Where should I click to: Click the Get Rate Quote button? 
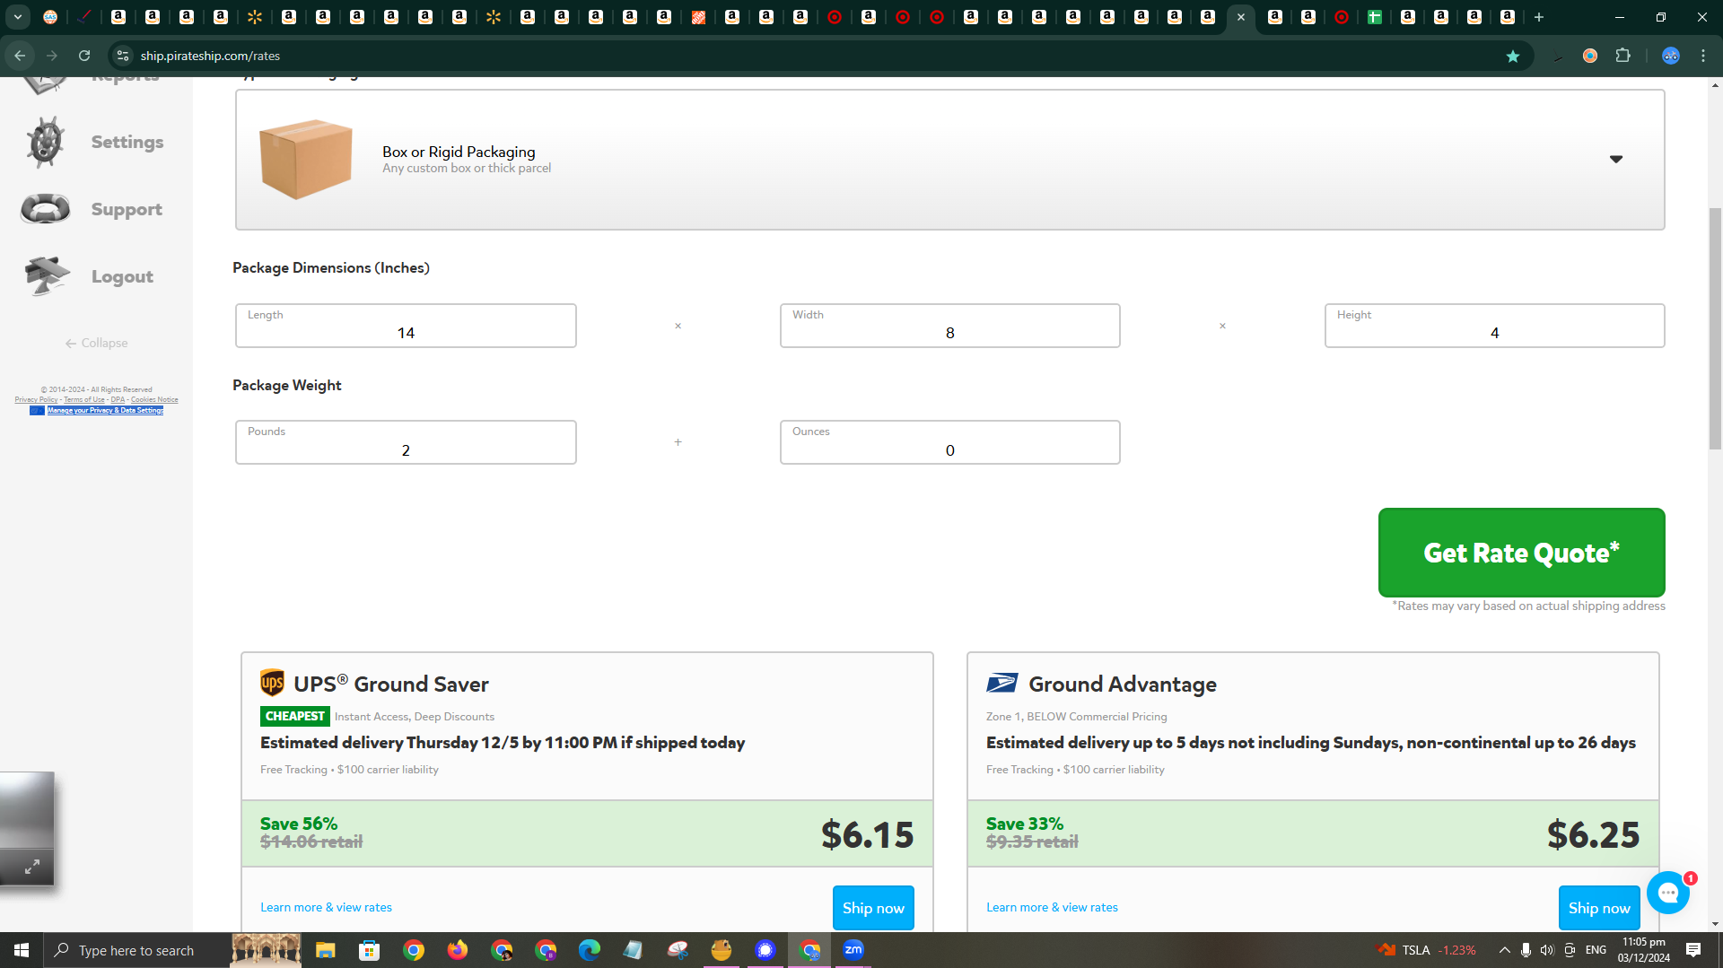[x=1521, y=553]
